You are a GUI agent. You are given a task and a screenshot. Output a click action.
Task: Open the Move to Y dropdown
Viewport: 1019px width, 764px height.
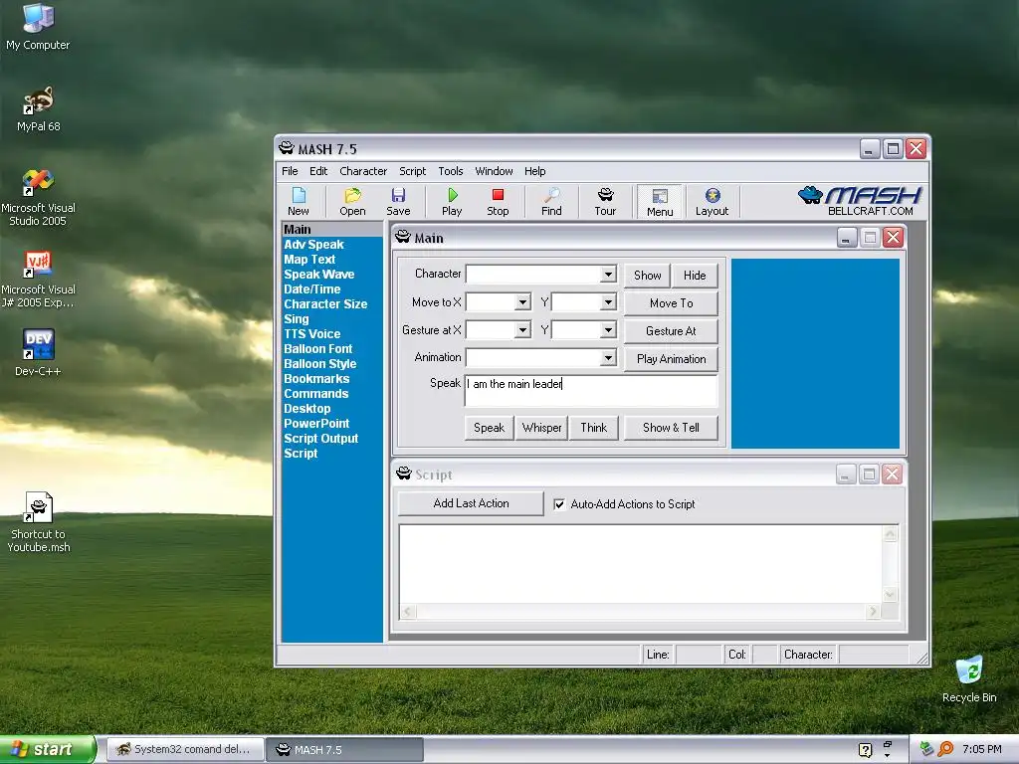click(608, 302)
